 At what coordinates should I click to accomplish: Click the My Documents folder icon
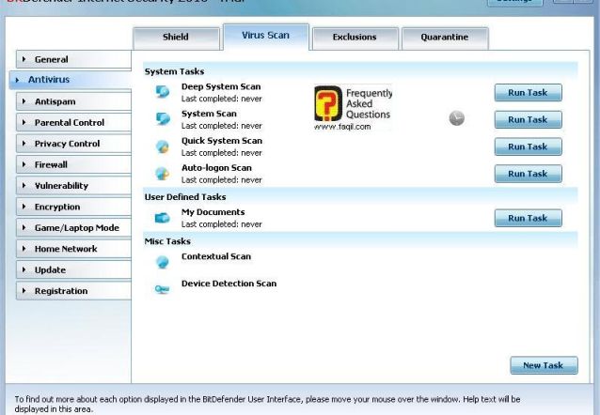163,218
